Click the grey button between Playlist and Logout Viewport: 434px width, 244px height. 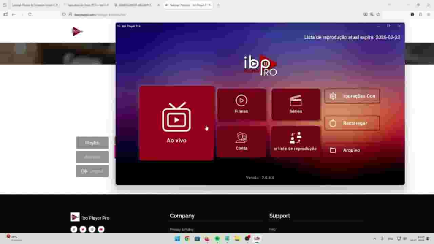click(93, 157)
